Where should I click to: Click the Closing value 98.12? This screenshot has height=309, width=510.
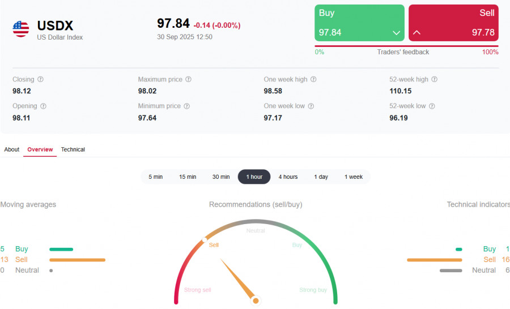pyautogui.click(x=22, y=91)
